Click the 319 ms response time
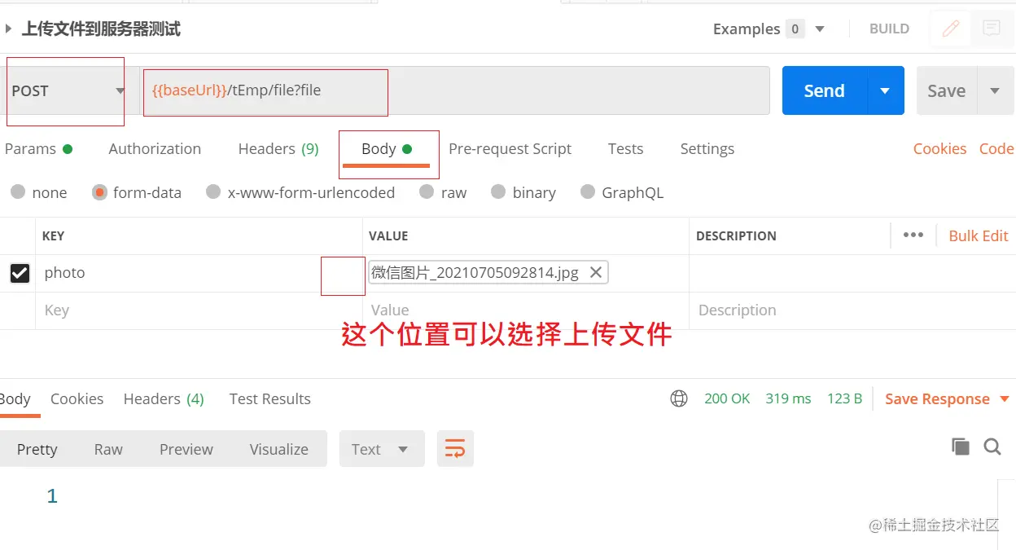 pyautogui.click(x=788, y=398)
